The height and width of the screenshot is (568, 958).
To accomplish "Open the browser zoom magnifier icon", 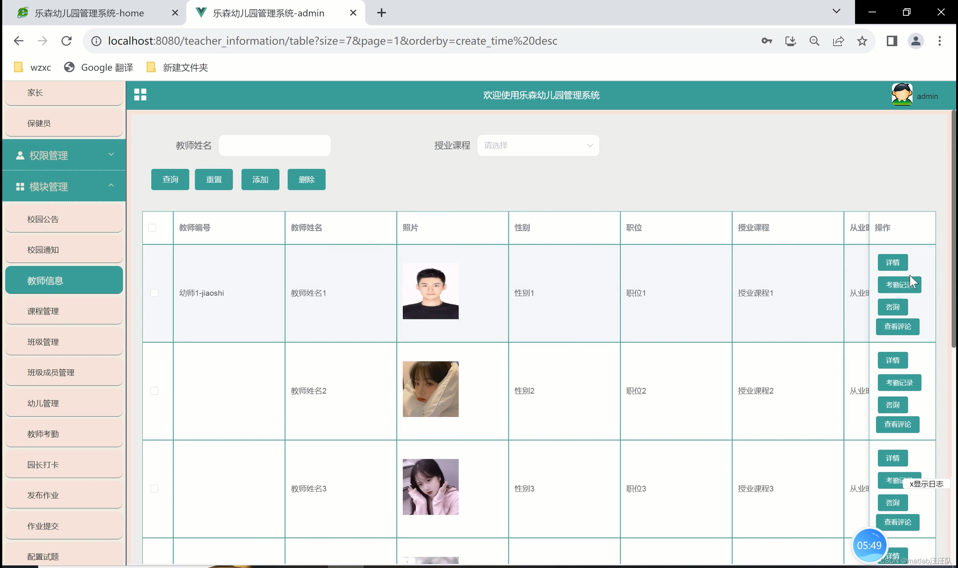I will pos(814,41).
